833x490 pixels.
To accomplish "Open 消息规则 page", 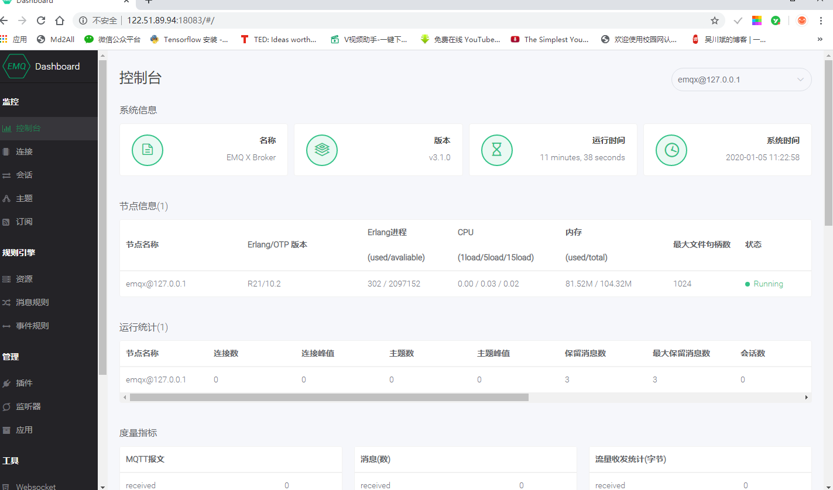I will click(49, 302).
